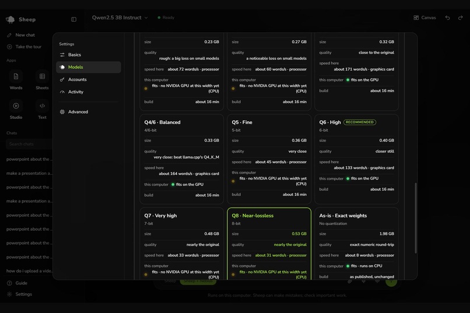This screenshot has width=470, height=313.
Task: Select the Q7 · Very high card
Action: pyautogui.click(x=182, y=244)
